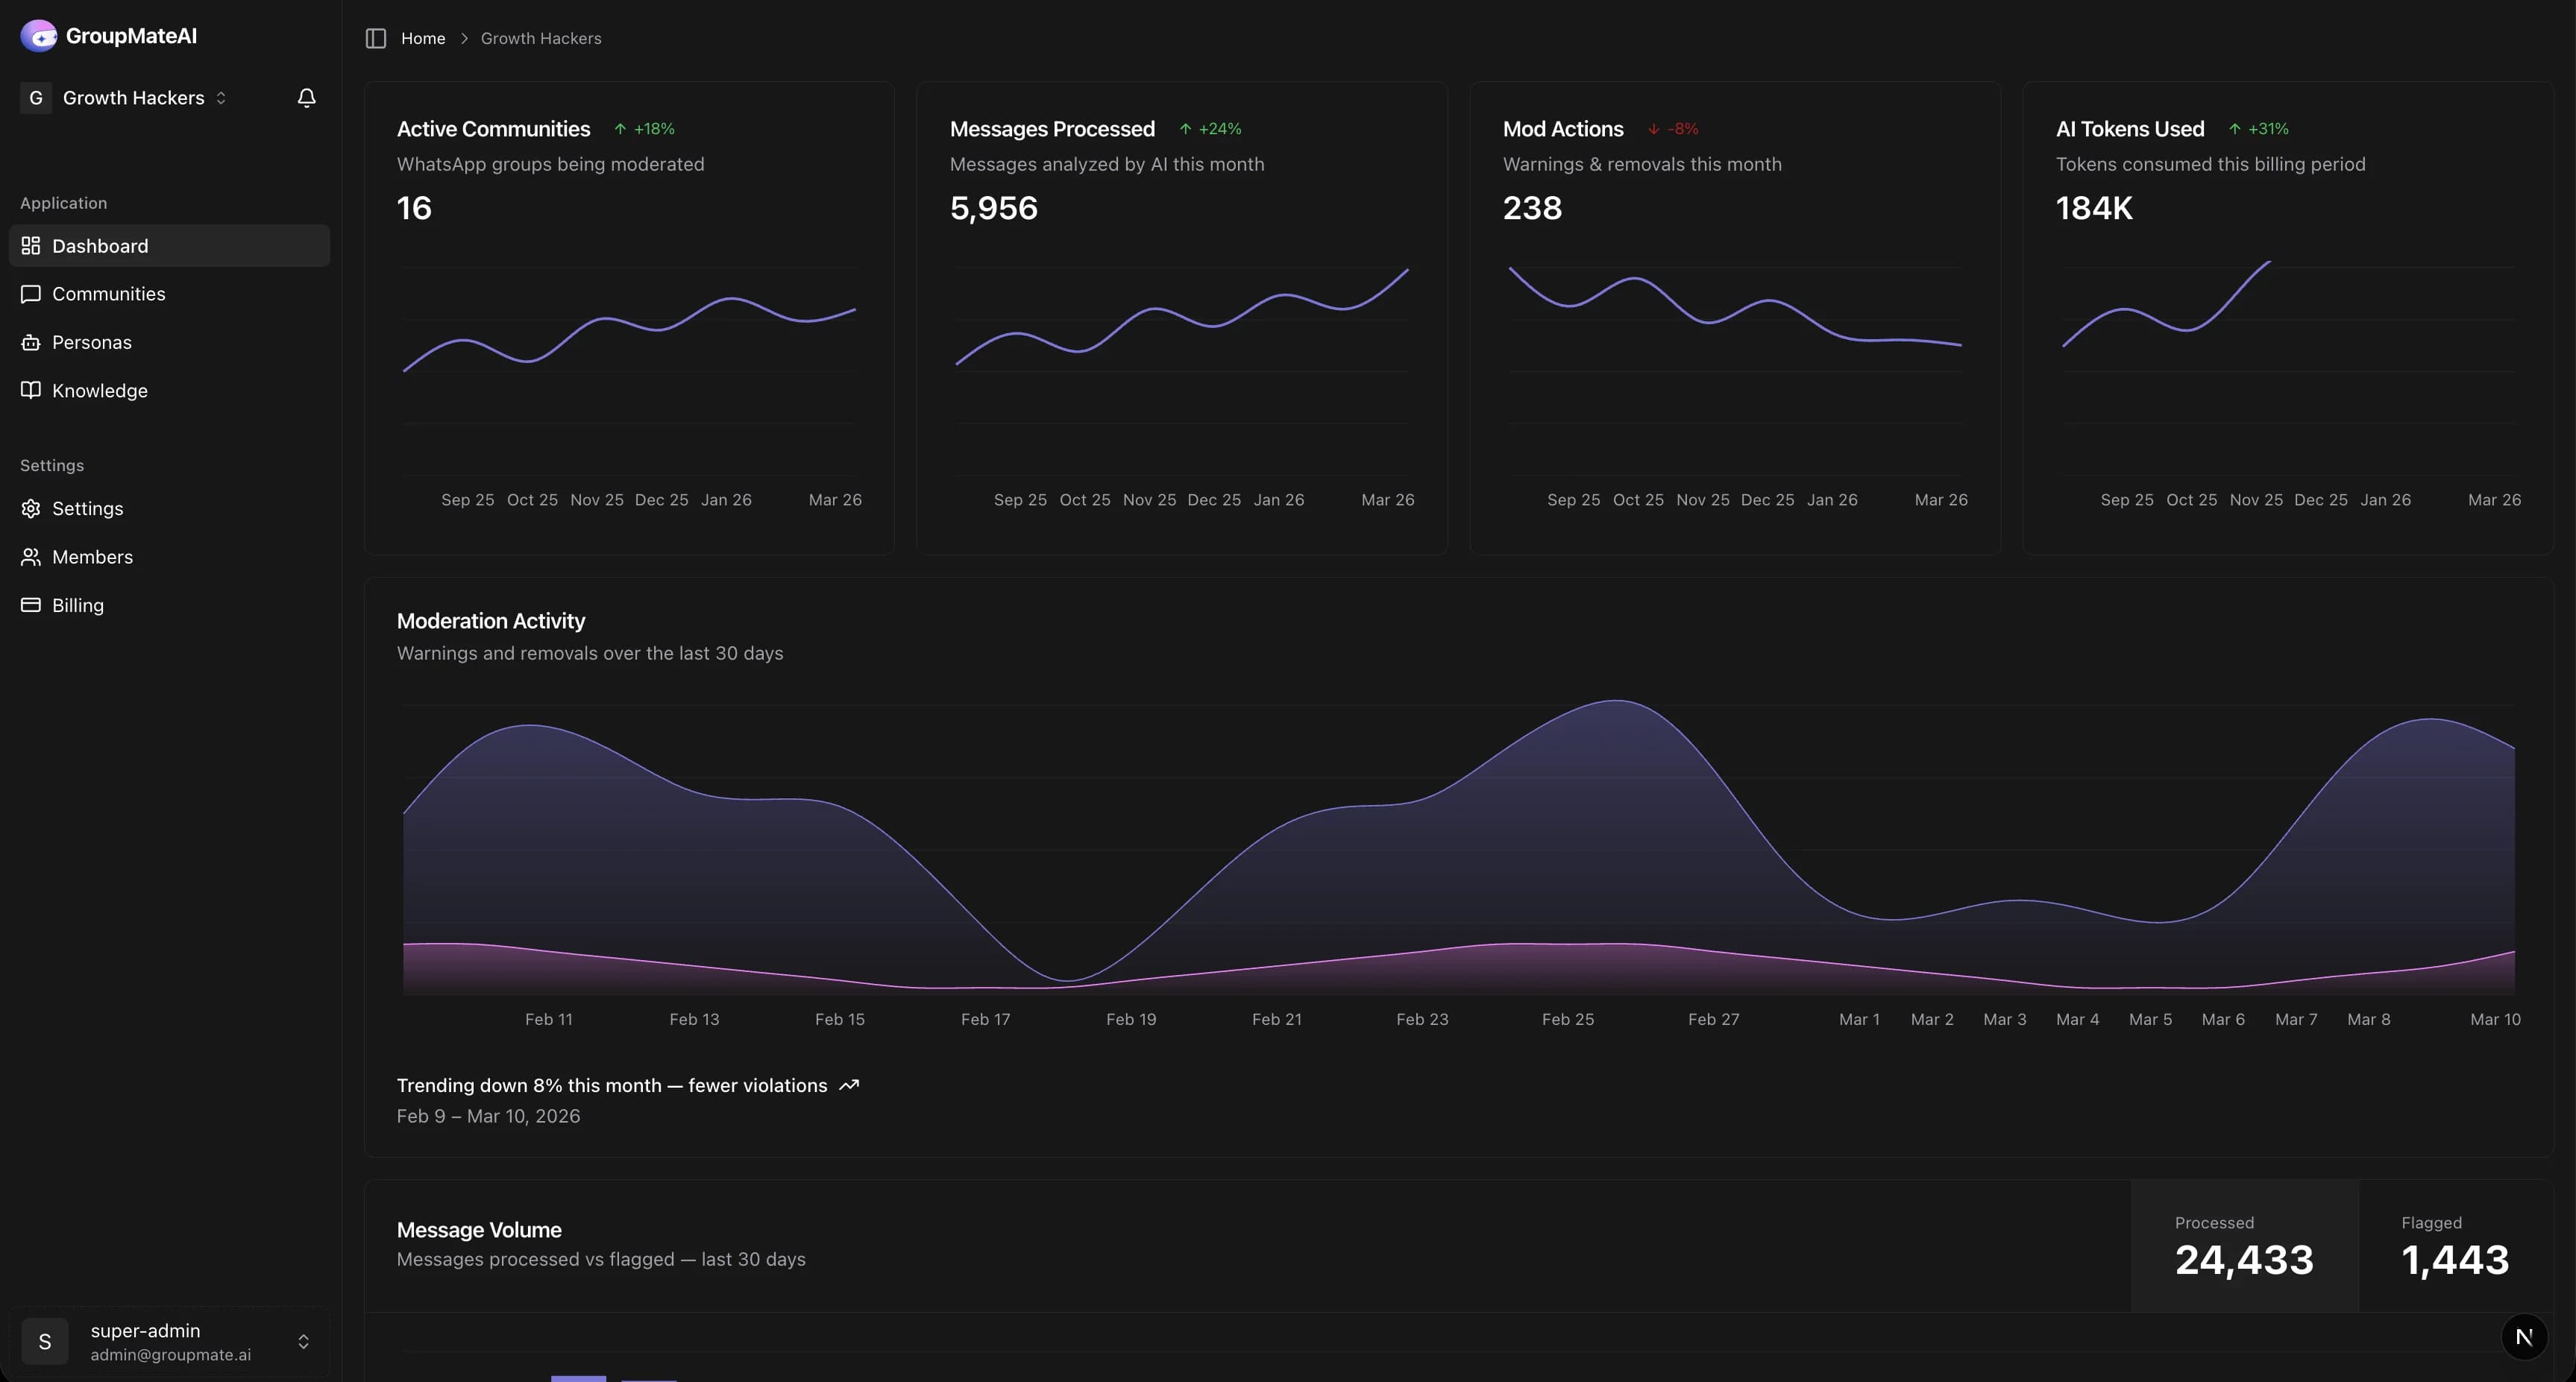The image size is (2576, 1382).
Task: Click the Growth Hackers avatar badge
Action: tap(35, 97)
